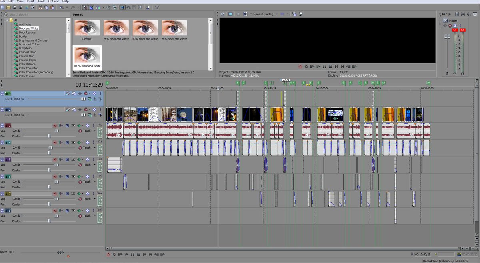Open the preview overlays grid dropdown arrow
The height and width of the screenshot is (263, 480).
[288, 14]
